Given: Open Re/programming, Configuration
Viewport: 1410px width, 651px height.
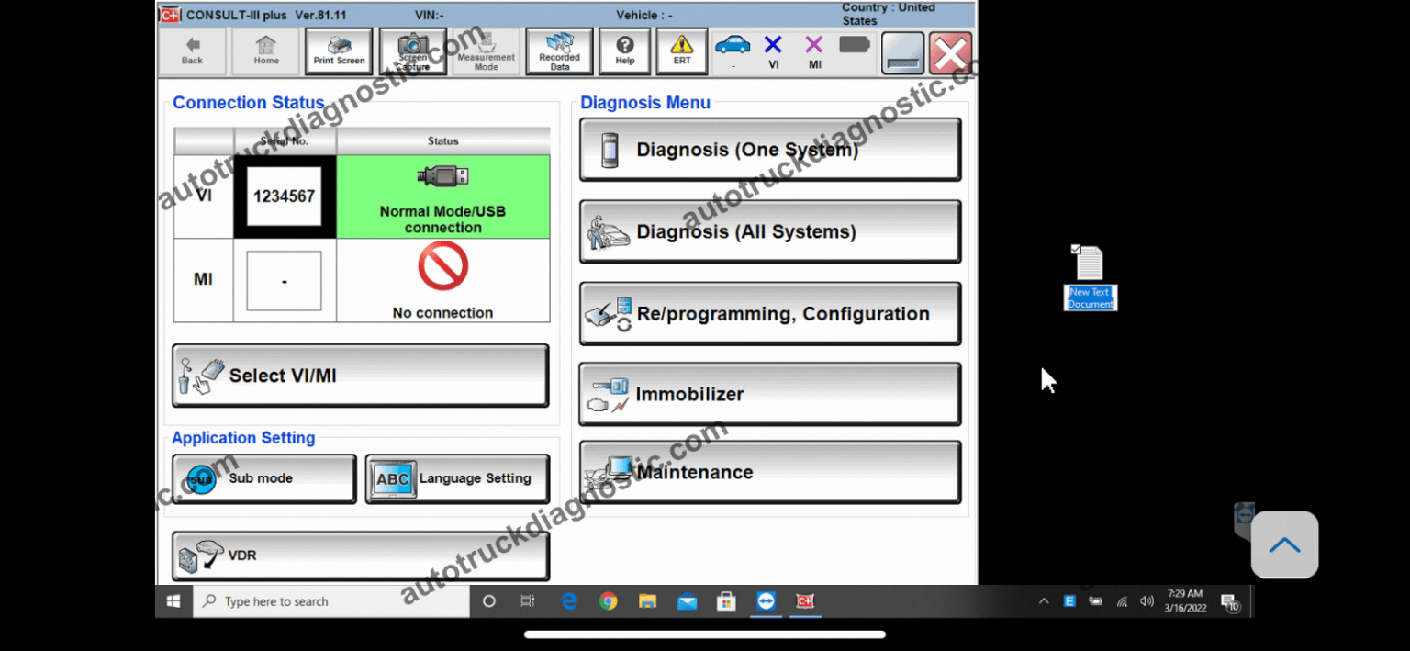Looking at the screenshot, I should click(x=769, y=313).
